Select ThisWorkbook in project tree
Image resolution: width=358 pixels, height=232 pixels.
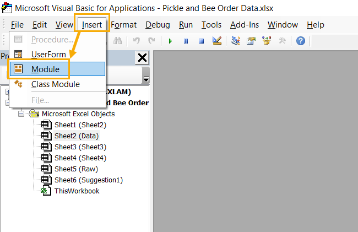click(x=77, y=191)
